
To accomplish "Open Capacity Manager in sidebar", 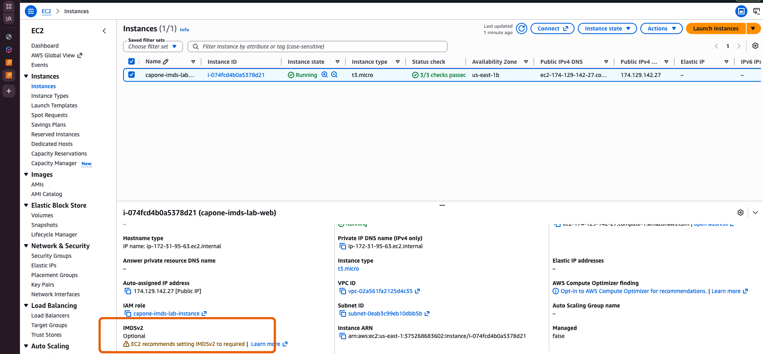I will click(54, 163).
